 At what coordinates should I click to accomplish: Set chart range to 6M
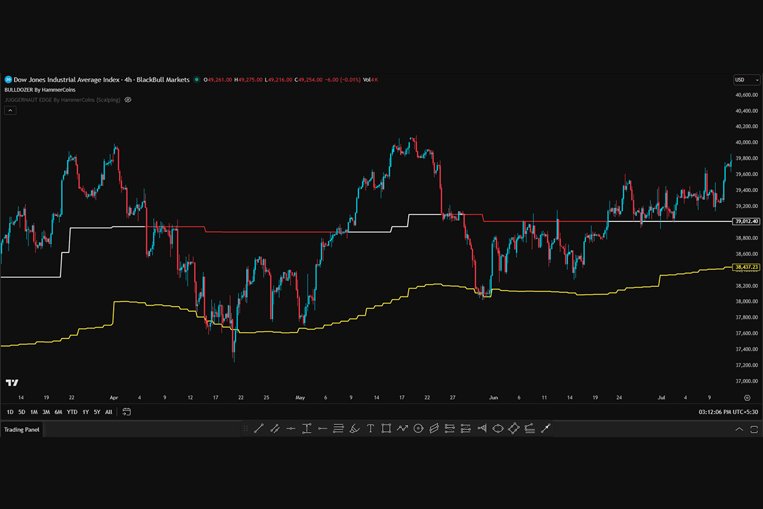pyautogui.click(x=58, y=412)
